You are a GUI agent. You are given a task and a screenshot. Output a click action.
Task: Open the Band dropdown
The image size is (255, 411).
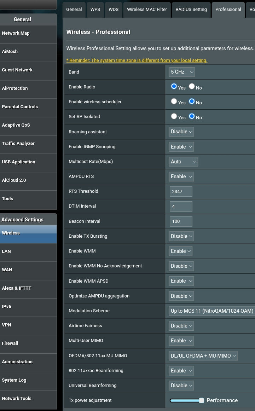[x=182, y=72]
